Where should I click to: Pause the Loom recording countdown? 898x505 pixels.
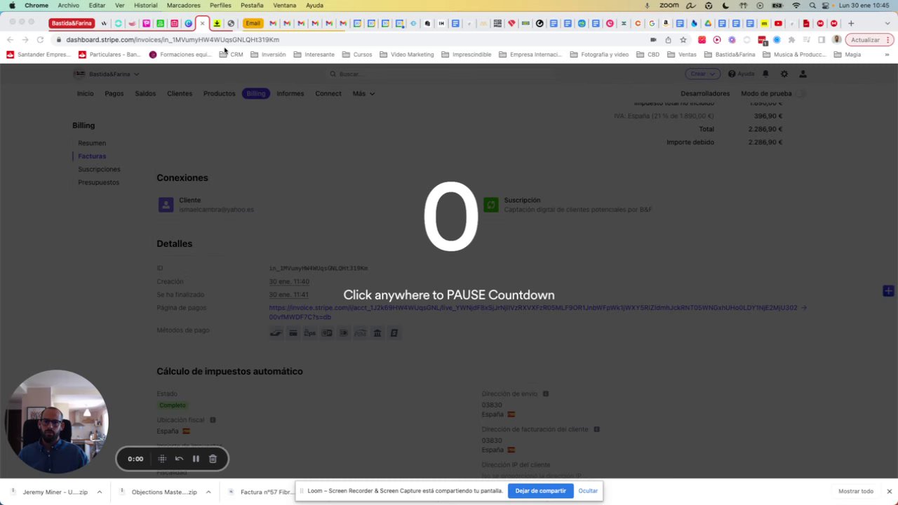[196, 459]
